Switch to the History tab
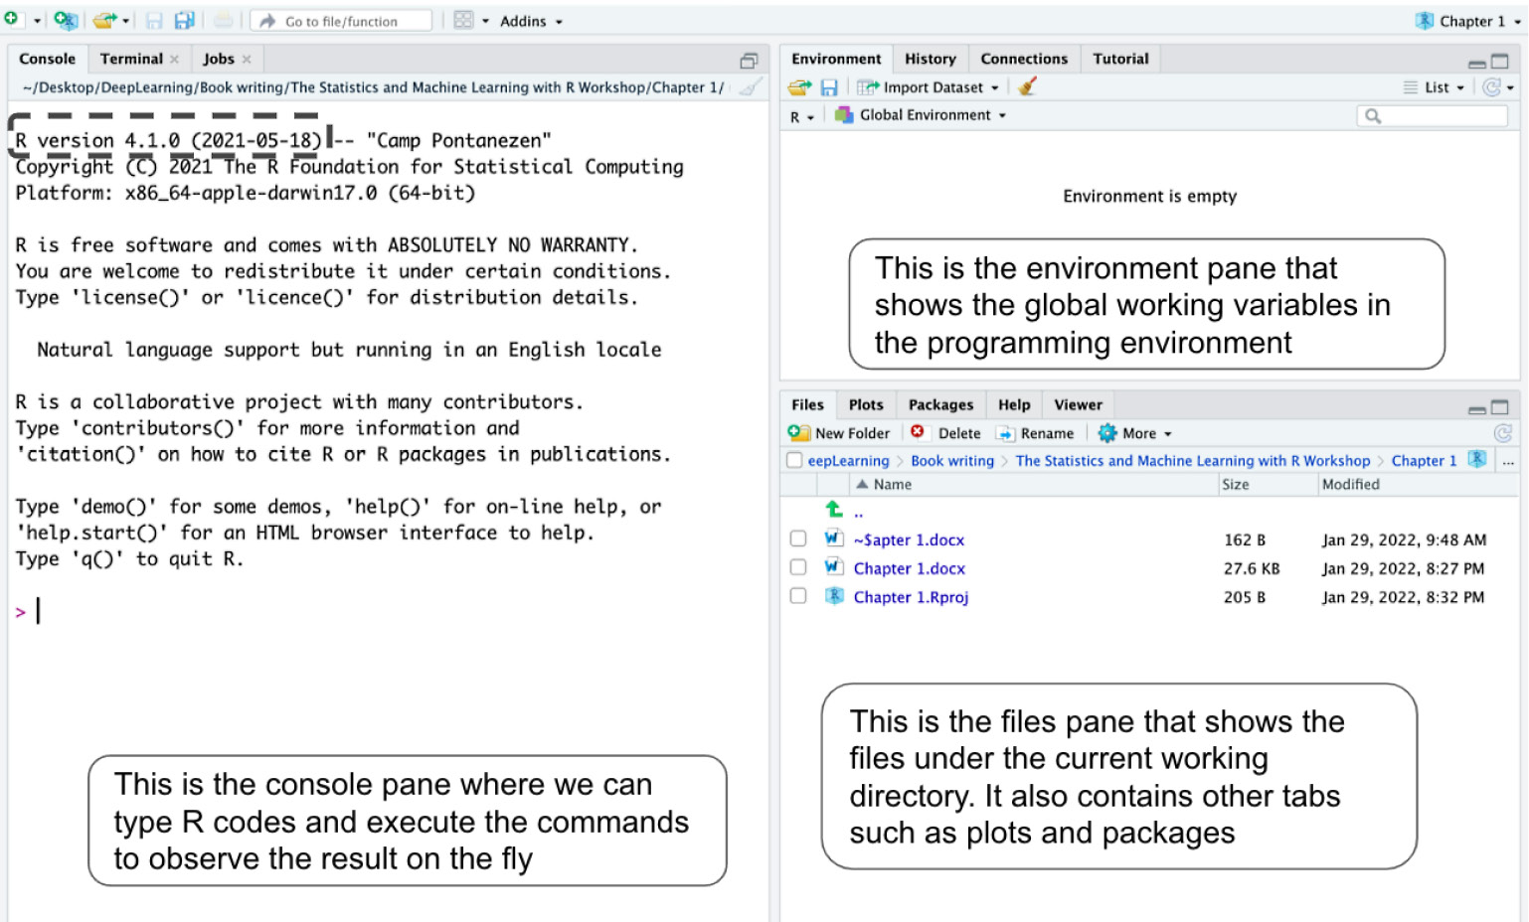This screenshot has height=922, width=1529. 930,59
